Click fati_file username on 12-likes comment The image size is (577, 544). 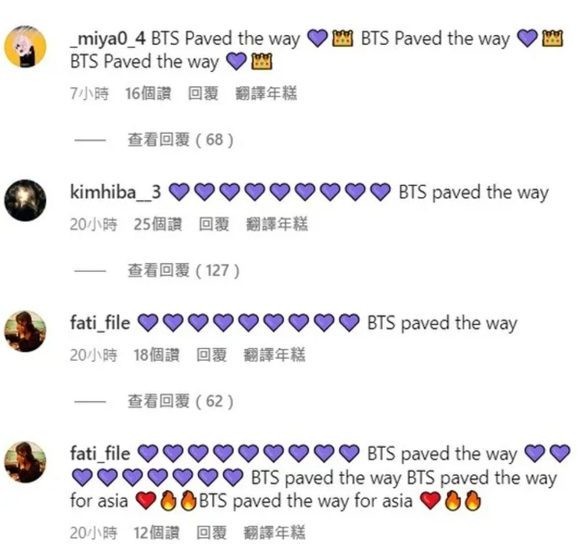(x=100, y=454)
